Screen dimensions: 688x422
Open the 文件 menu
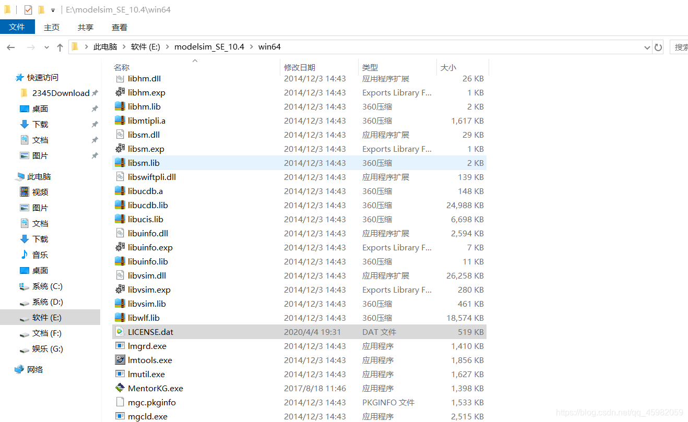[x=17, y=27]
